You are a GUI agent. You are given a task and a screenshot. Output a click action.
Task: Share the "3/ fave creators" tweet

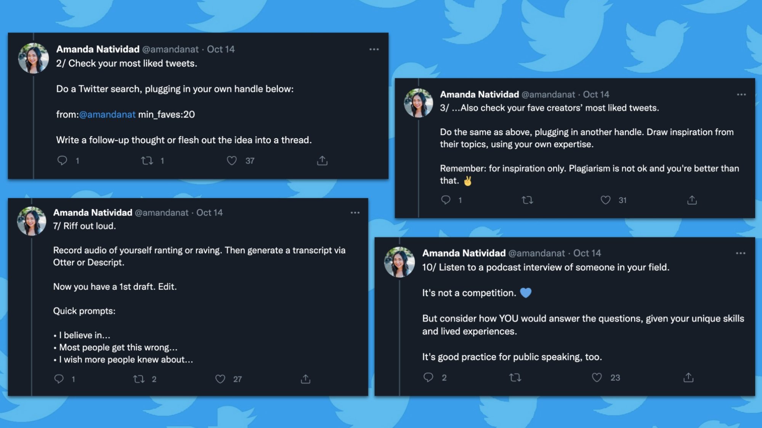point(692,200)
